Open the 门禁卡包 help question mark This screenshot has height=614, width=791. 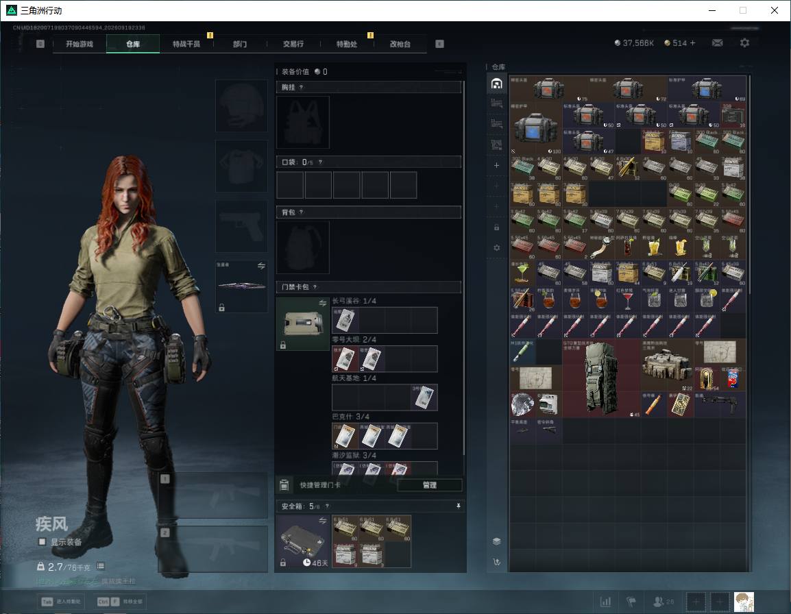(315, 287)
